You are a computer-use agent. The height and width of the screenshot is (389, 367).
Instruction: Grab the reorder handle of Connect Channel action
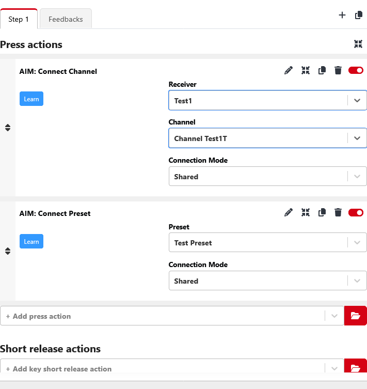click(8, 128)
